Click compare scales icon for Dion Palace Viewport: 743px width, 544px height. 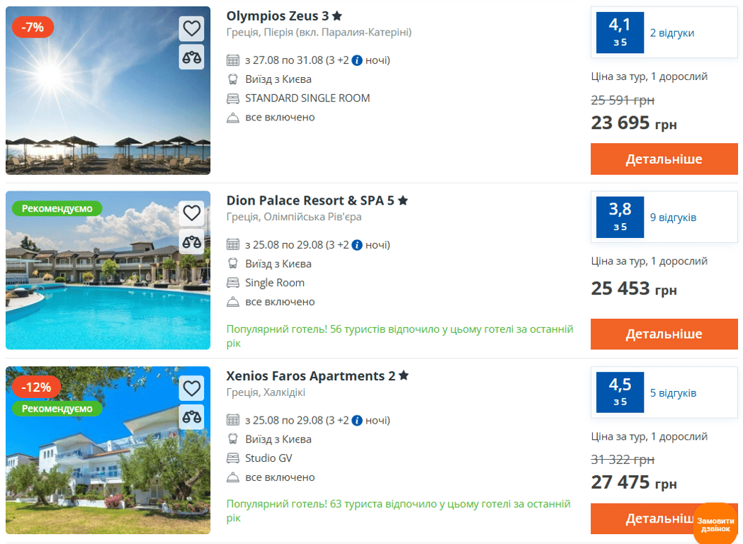[x=191, y=242]
